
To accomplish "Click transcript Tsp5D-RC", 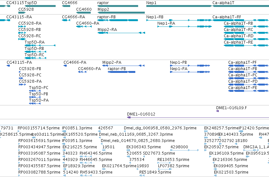I will click(34, 55).
